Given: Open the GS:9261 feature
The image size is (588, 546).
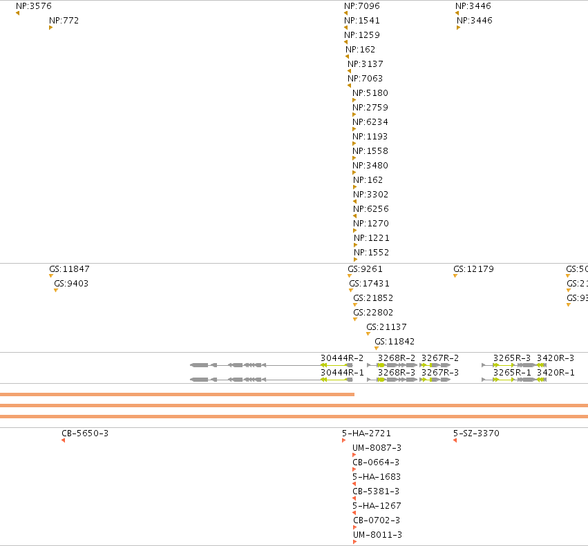Looking at the screenshot, I should point(365,269).
